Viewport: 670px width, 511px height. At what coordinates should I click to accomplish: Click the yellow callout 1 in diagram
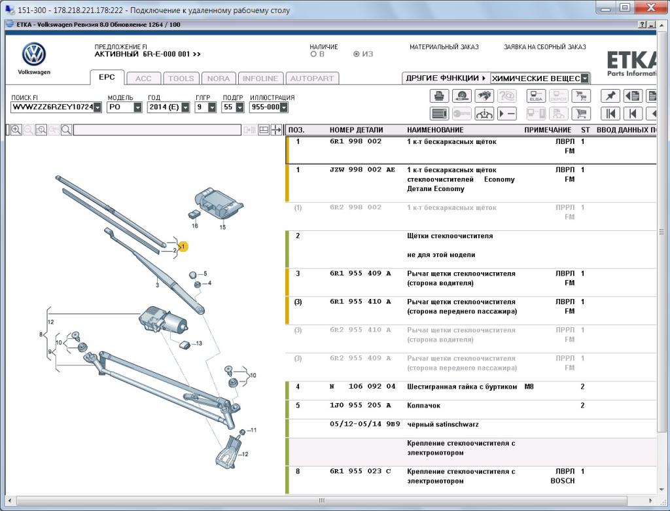(183, 247)
